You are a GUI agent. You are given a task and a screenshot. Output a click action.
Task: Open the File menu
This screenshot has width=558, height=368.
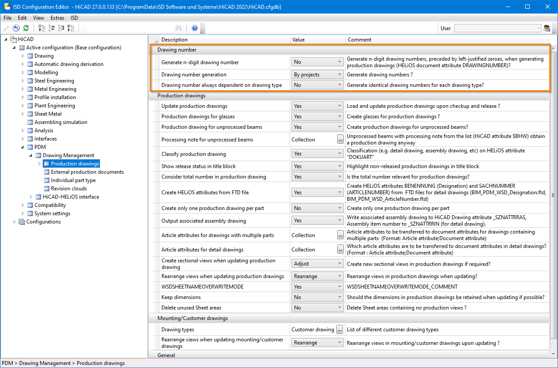tap(7, 18)
